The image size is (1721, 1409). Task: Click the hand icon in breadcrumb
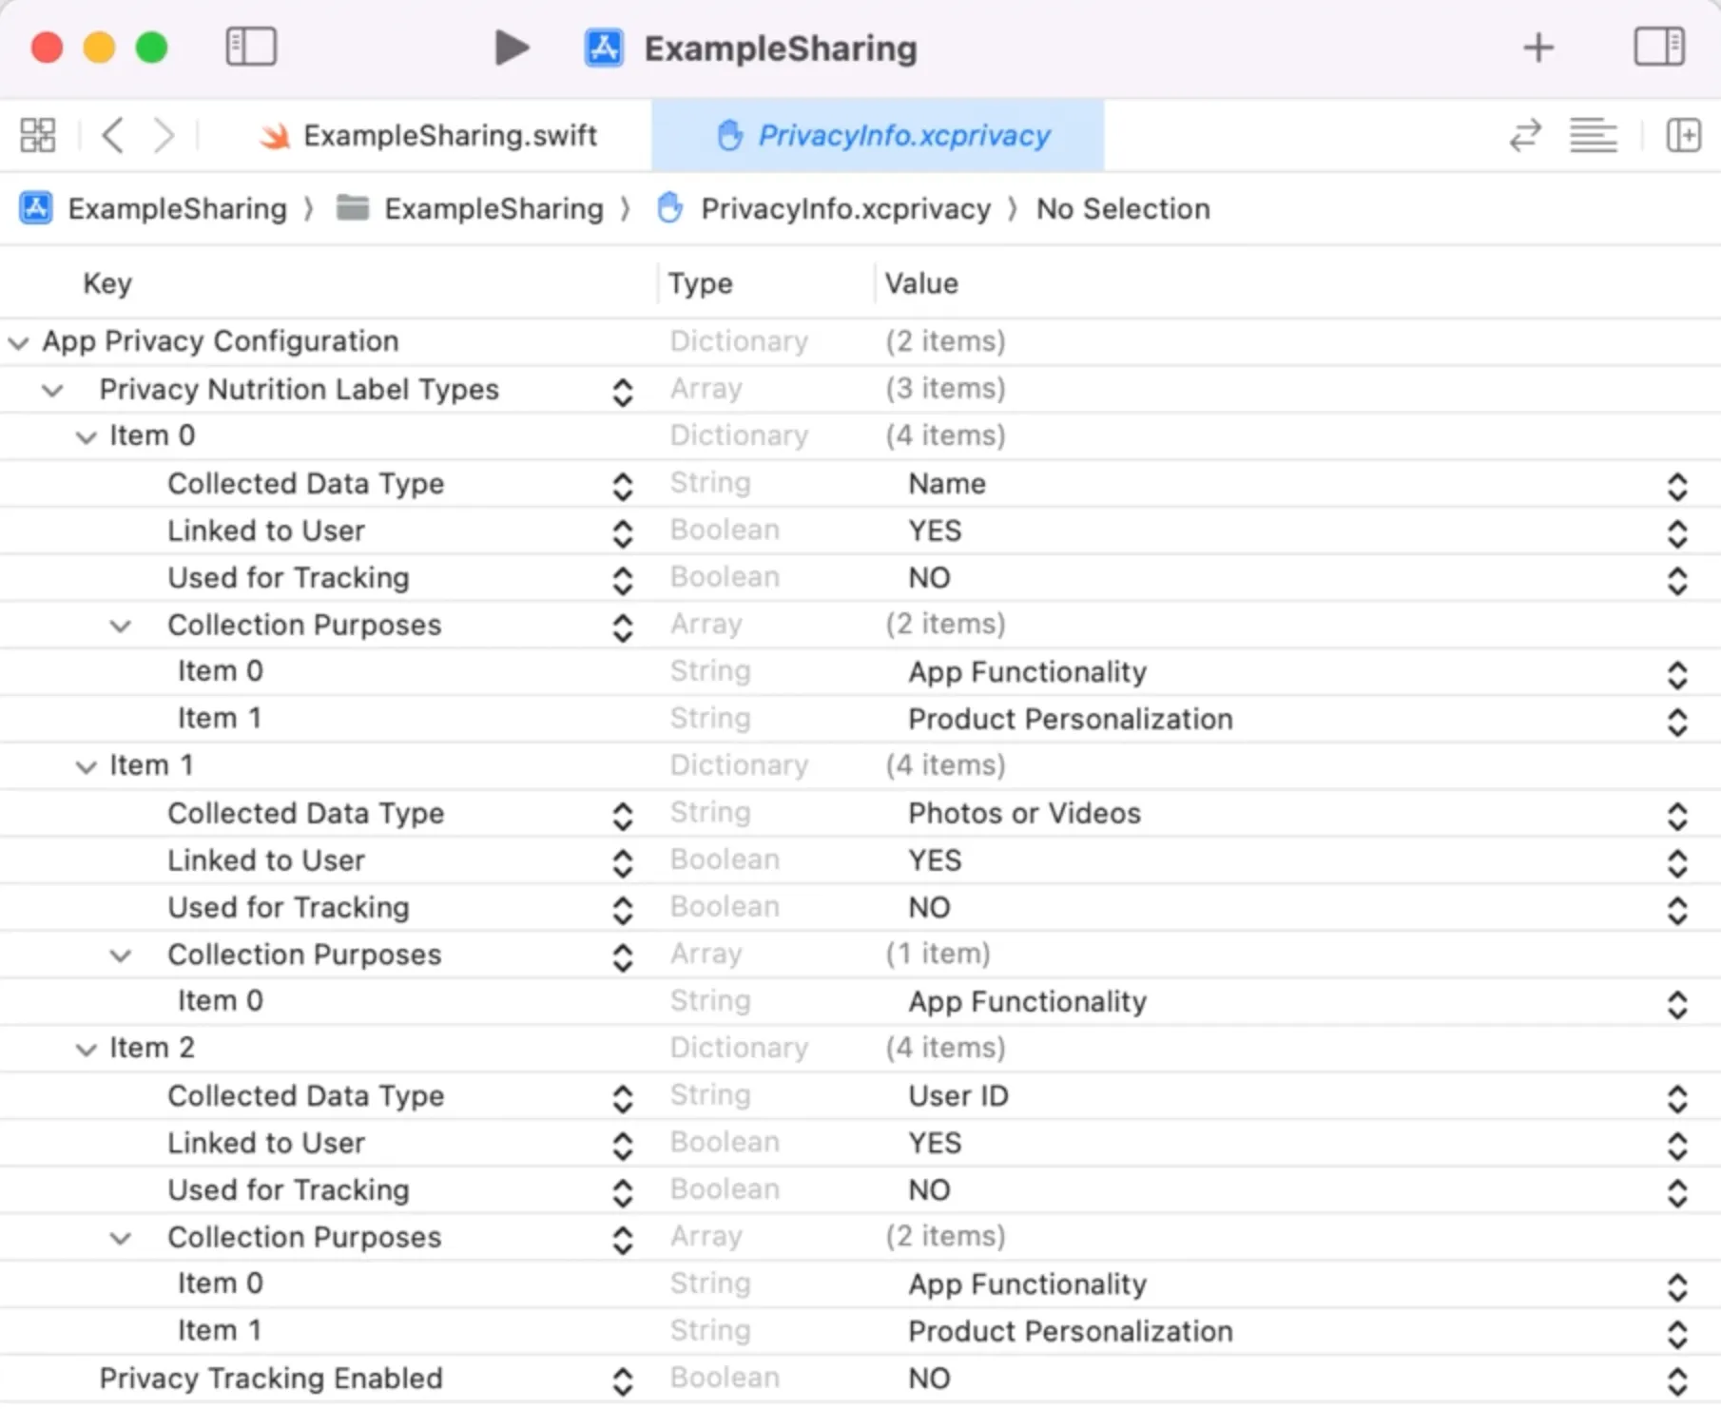(669, 207)
